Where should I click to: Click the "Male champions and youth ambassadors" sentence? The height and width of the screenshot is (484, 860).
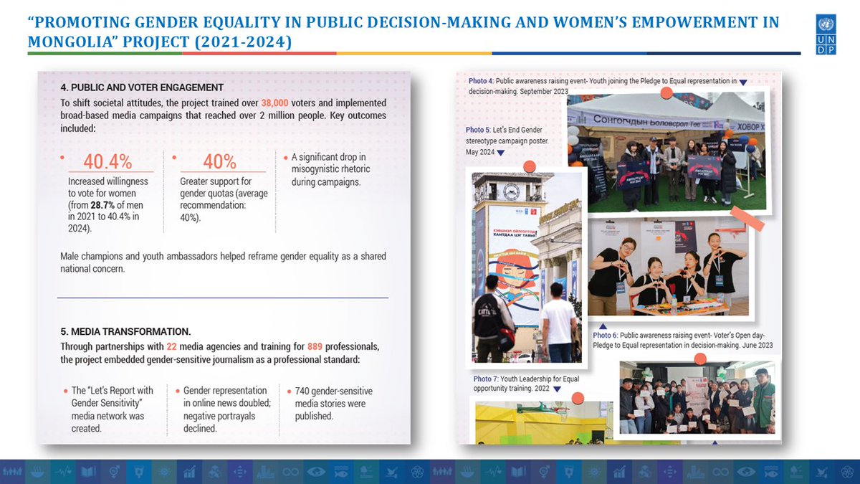tap(224, 262)
